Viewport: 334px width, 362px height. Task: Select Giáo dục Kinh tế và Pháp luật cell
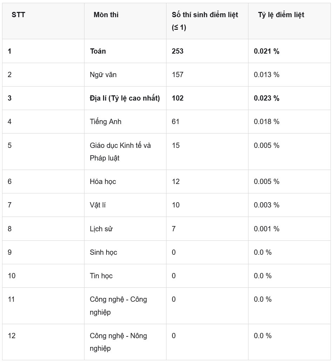click(125, 152)
